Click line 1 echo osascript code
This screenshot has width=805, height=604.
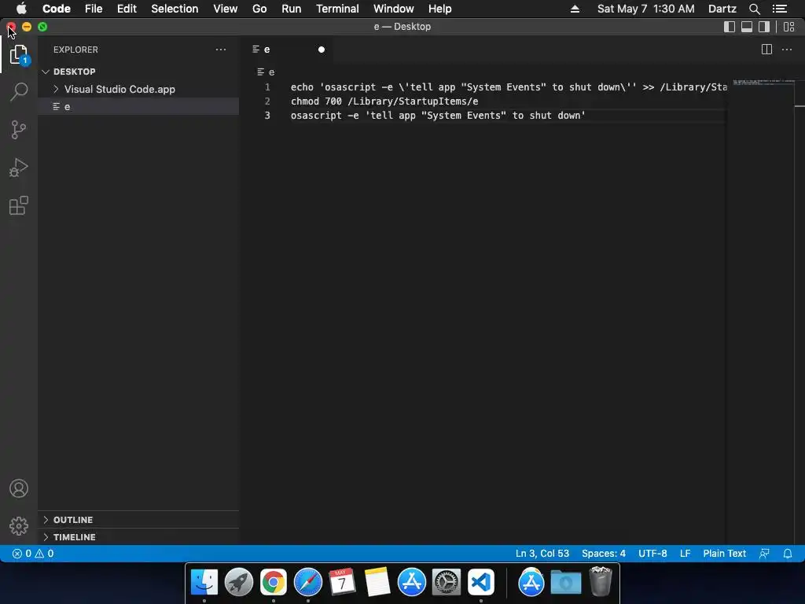click(x=509, y=87)
